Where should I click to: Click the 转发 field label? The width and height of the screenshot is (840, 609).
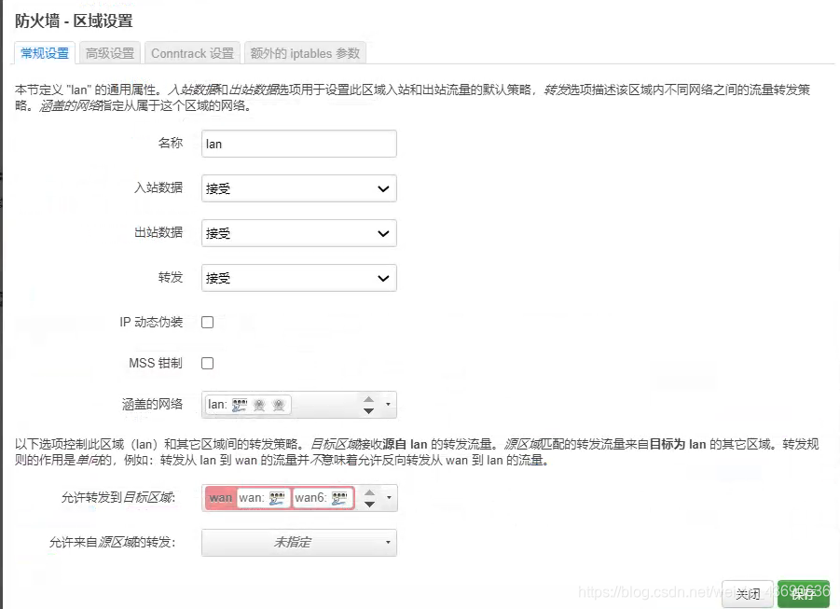(171, 277)
